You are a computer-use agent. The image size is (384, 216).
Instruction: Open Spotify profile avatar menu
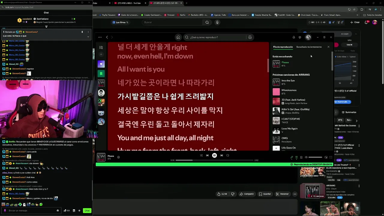coord(308,37)
